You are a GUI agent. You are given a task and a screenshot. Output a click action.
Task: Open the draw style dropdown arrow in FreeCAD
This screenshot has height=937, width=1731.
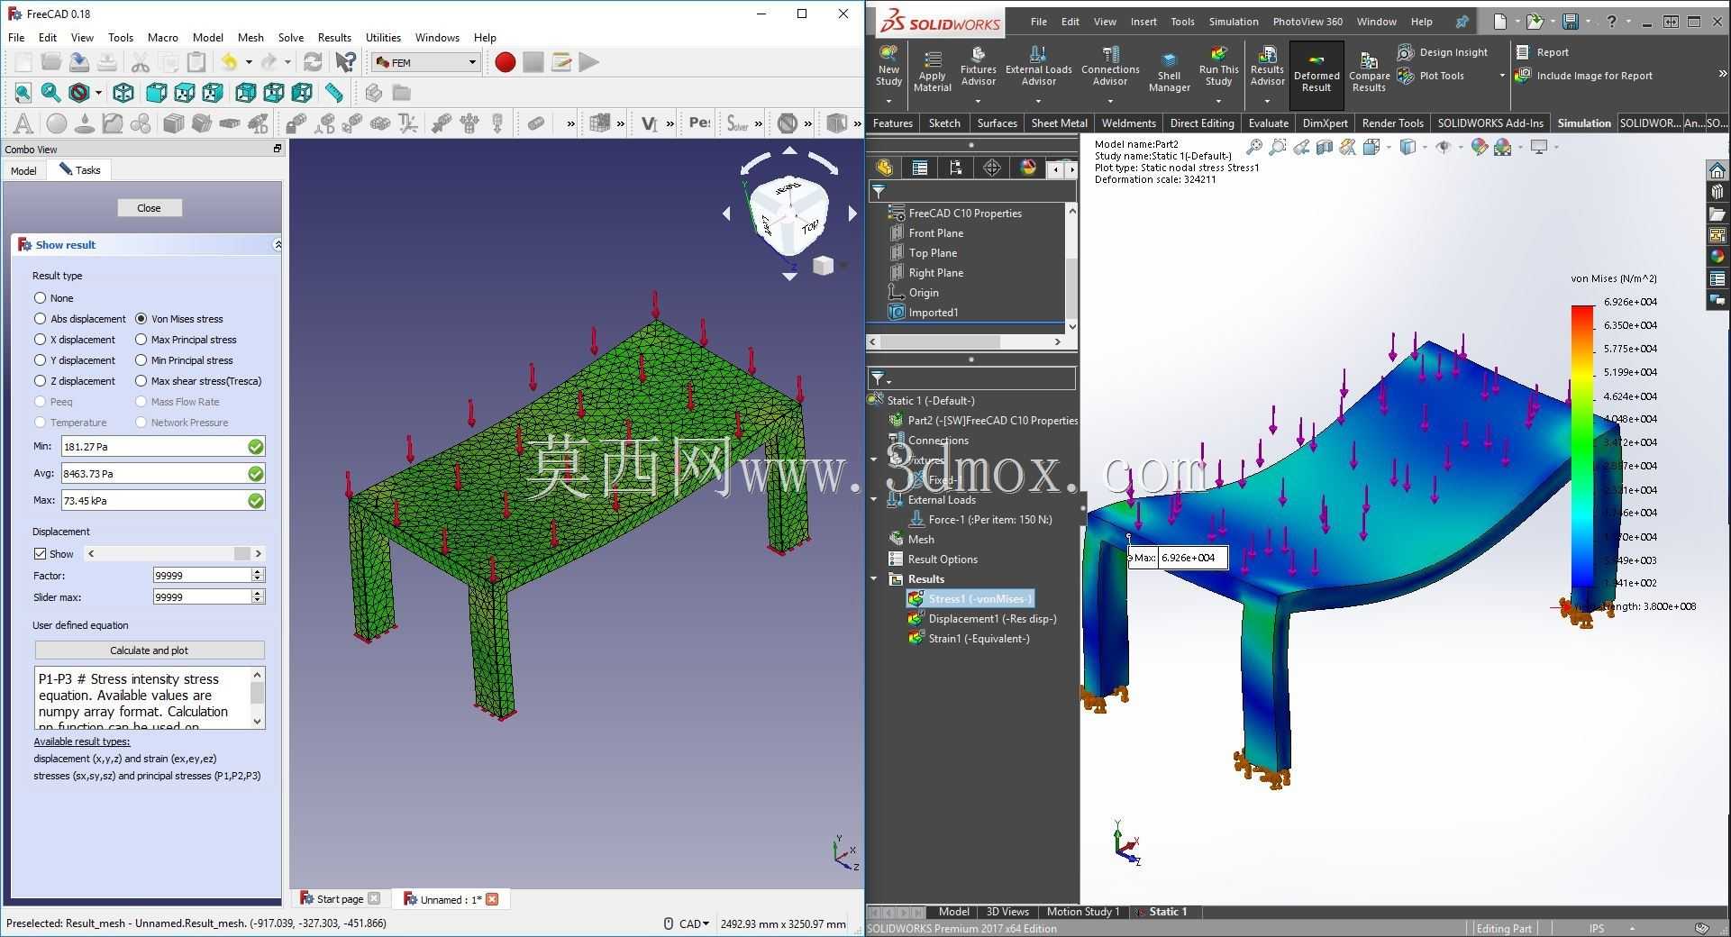point(98,93)
